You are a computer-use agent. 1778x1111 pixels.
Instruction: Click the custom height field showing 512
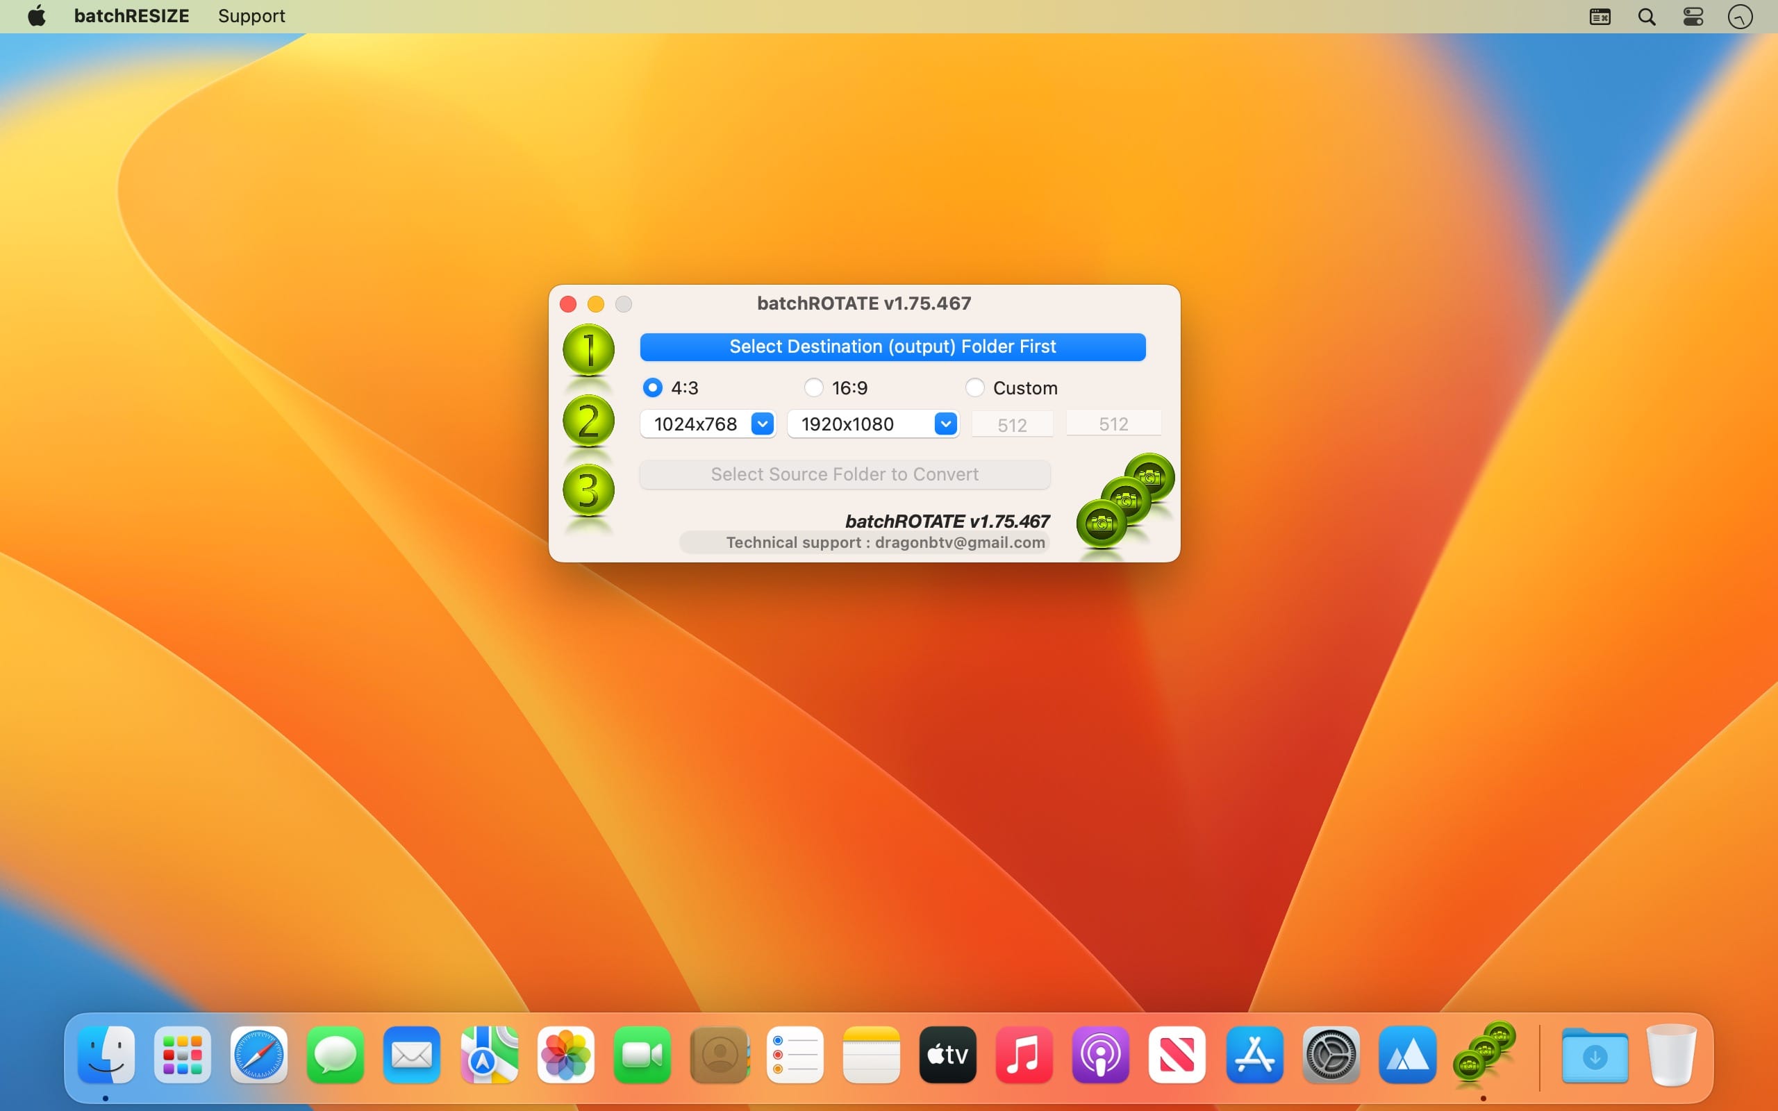[1113, 424]
